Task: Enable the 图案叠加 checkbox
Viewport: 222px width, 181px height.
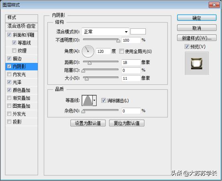Action: tap(9, 106)
